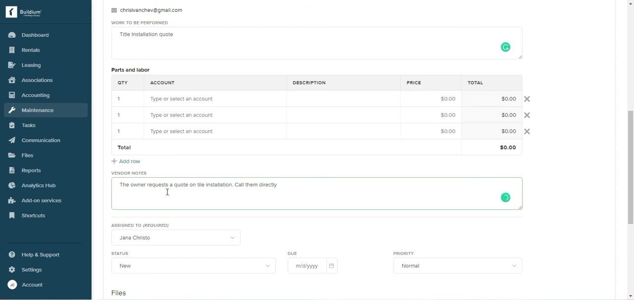Click the Settings gear icon
This screenshot has height=300, width=634.
[x=12, y=270]
